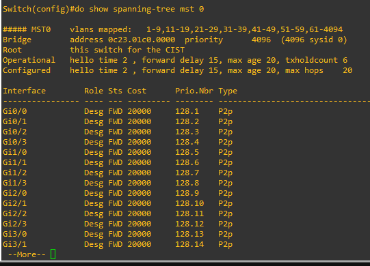370x266 pixels.
Task: Select port priority '128.13'
Action: coord(189,234)
